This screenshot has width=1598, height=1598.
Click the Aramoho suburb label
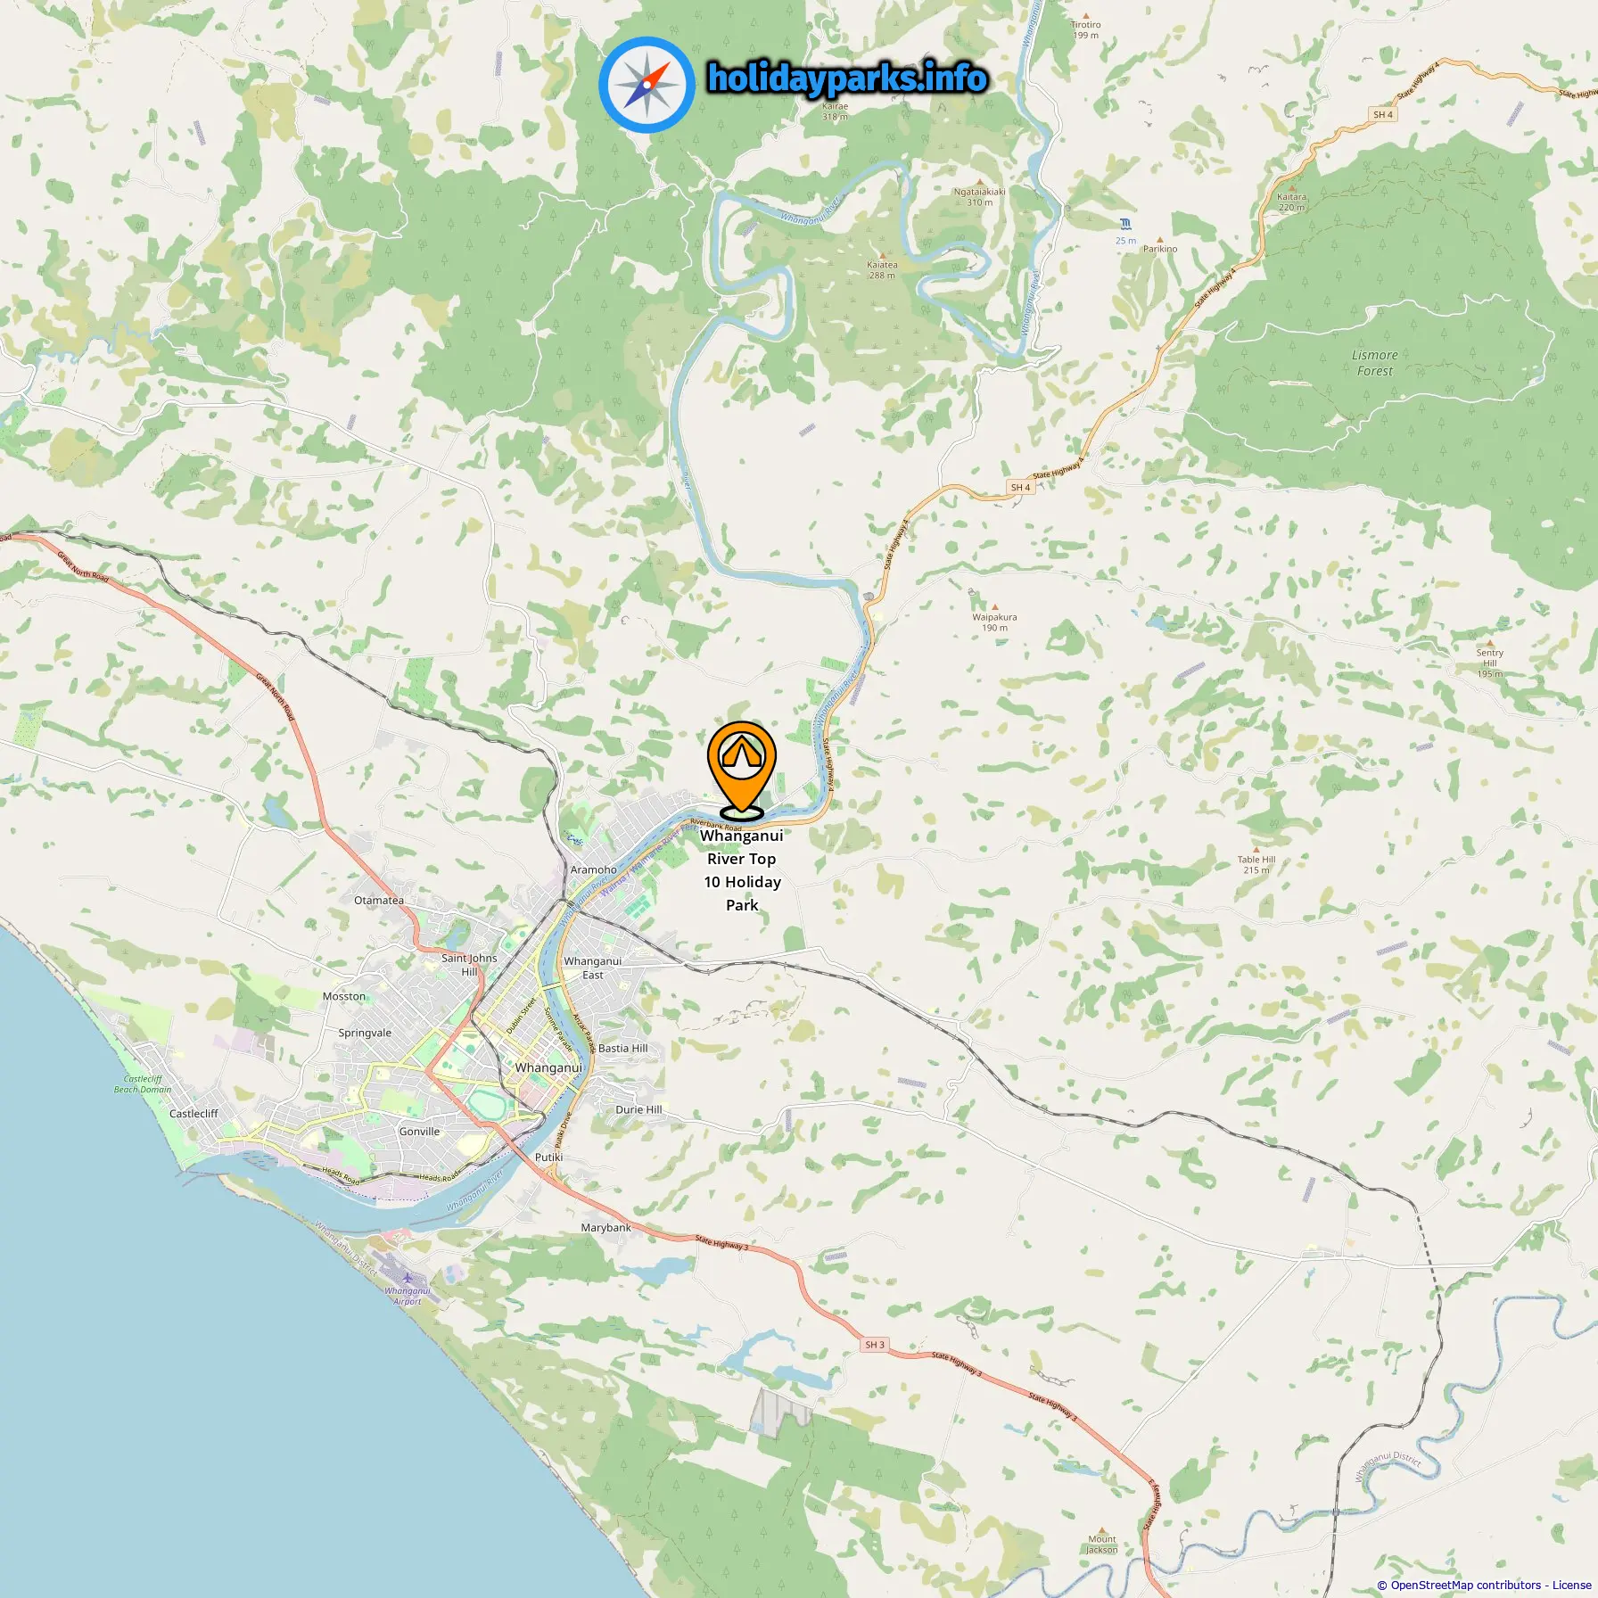(593, 869)
